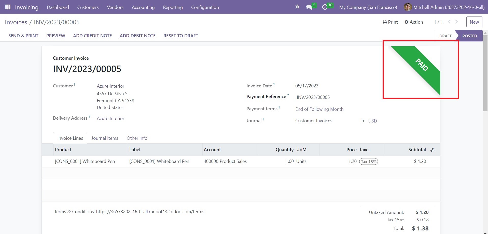Switch to the Journal Items tab
The height and width of the screenshot is (234, 488).
coord(105,138)
